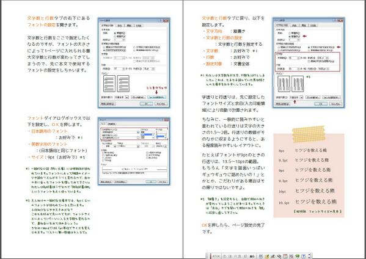Select 余白 tab in left page's Page Setup dialog
The width and height of the screenshot is (366, 259).
120,26
